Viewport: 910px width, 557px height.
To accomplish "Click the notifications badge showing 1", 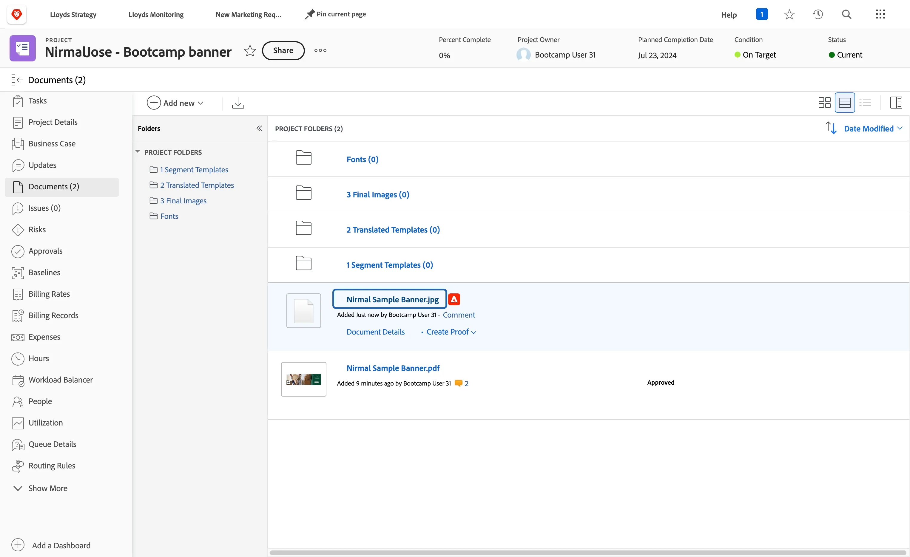I will 761,14.
